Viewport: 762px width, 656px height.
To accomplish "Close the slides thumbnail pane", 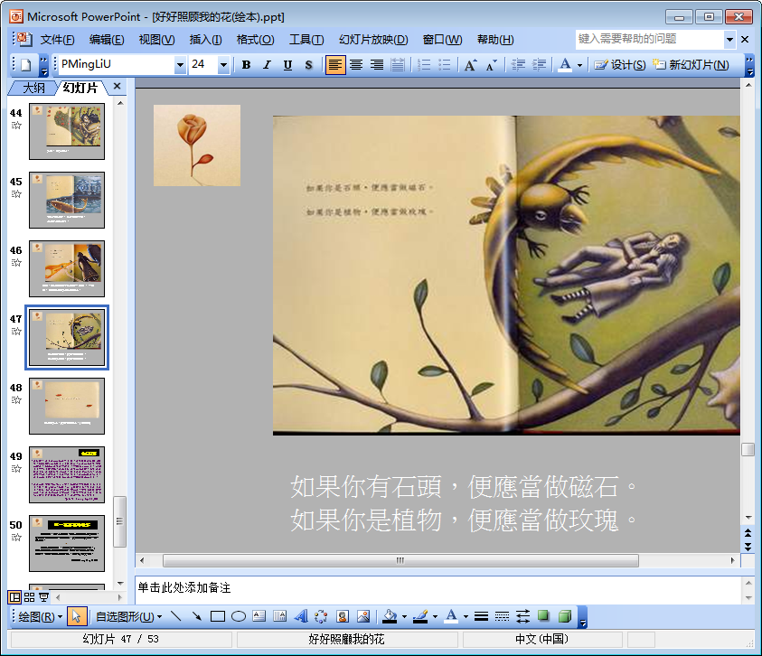I will (x=117, y=87).
